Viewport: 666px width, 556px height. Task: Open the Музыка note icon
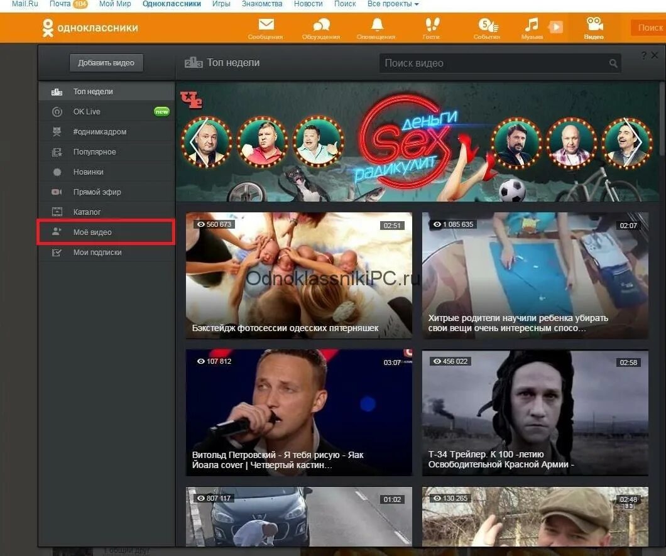[532, 25]
